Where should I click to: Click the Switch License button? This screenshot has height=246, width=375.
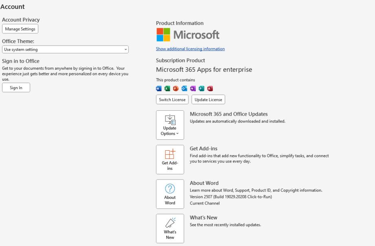[172, 100]
